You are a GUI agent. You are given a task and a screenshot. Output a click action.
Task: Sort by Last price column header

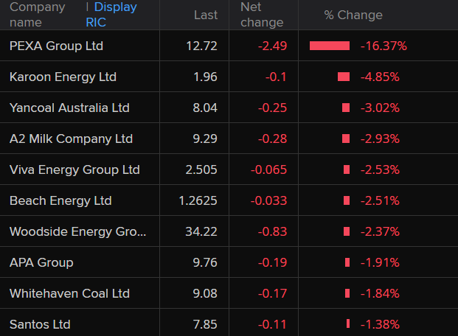pyautogui.click(x=205, y=15)
